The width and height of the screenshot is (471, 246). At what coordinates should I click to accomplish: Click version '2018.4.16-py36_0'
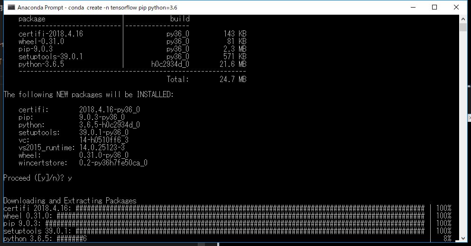point(110,110)
